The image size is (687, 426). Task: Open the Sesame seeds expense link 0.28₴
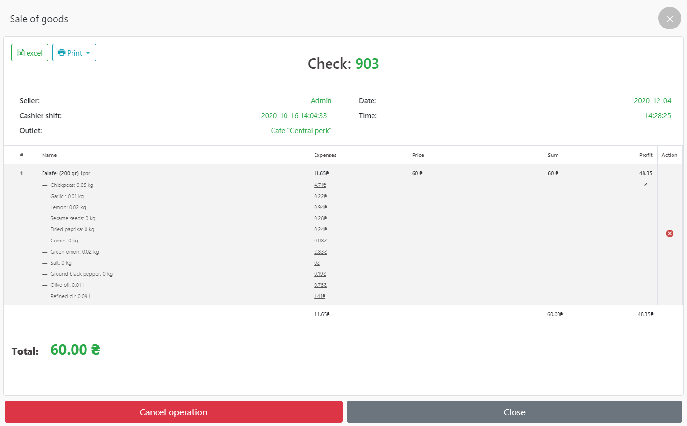[320, 218]
